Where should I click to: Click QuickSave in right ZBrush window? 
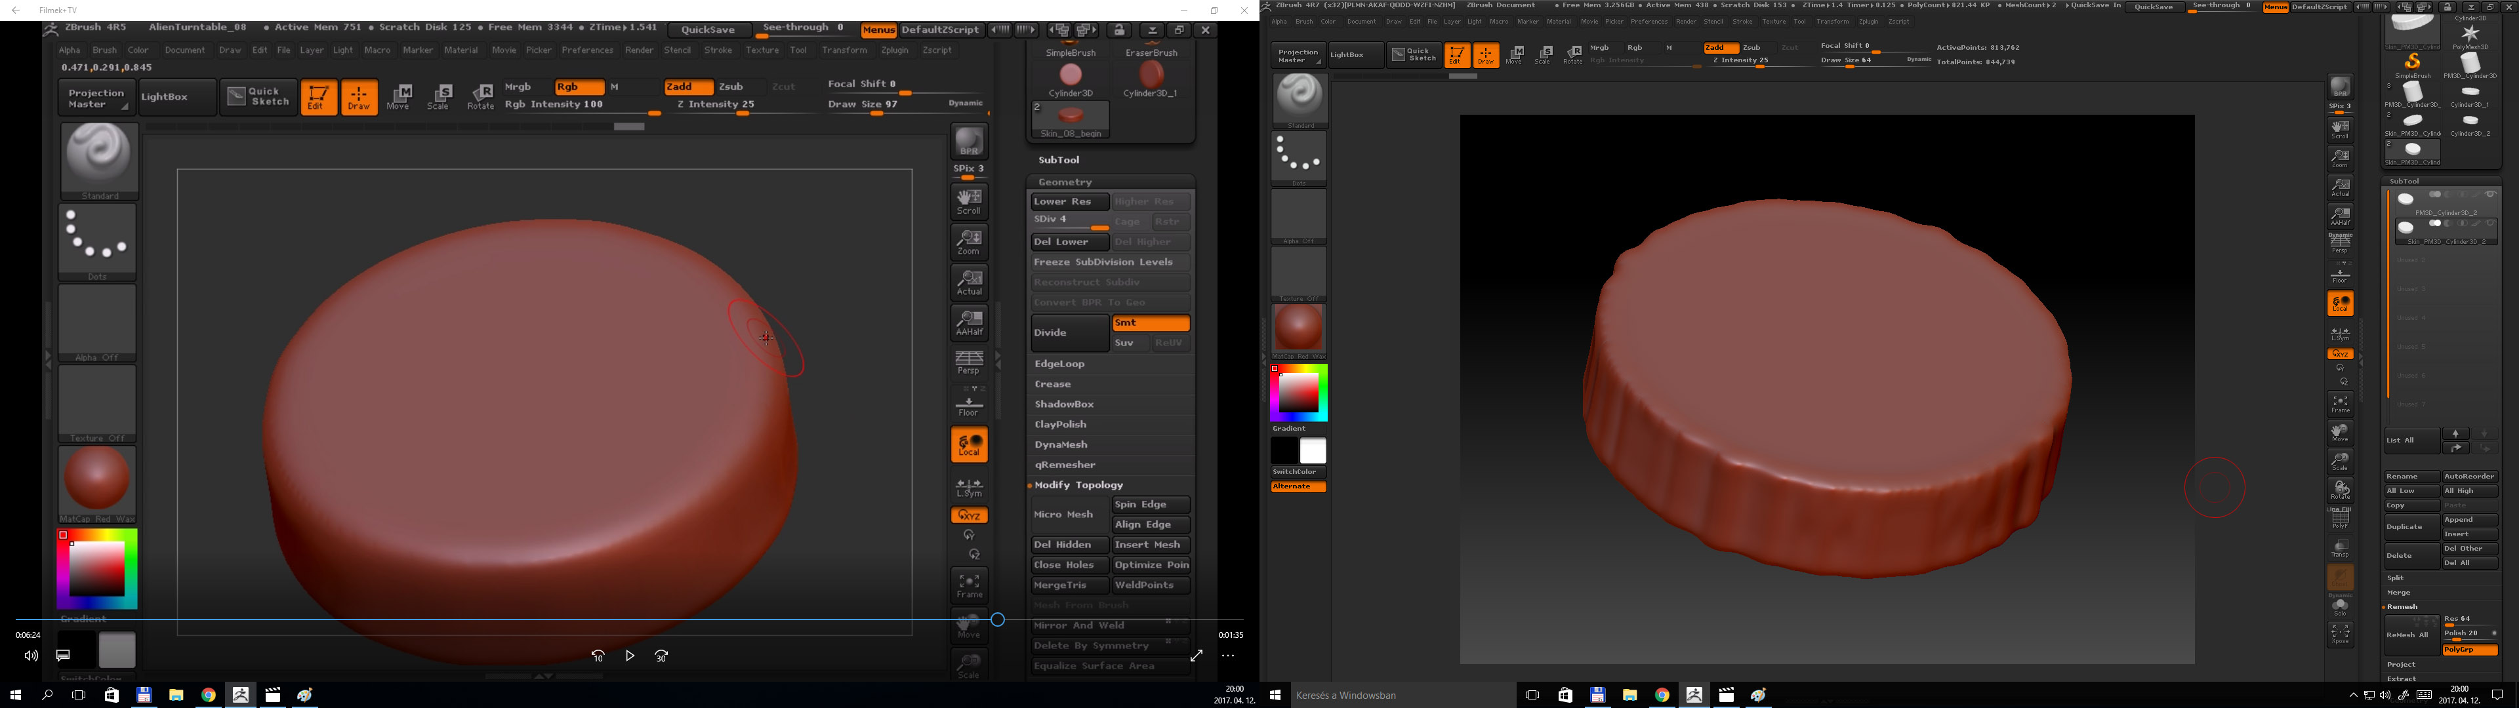pos(2153,7)
